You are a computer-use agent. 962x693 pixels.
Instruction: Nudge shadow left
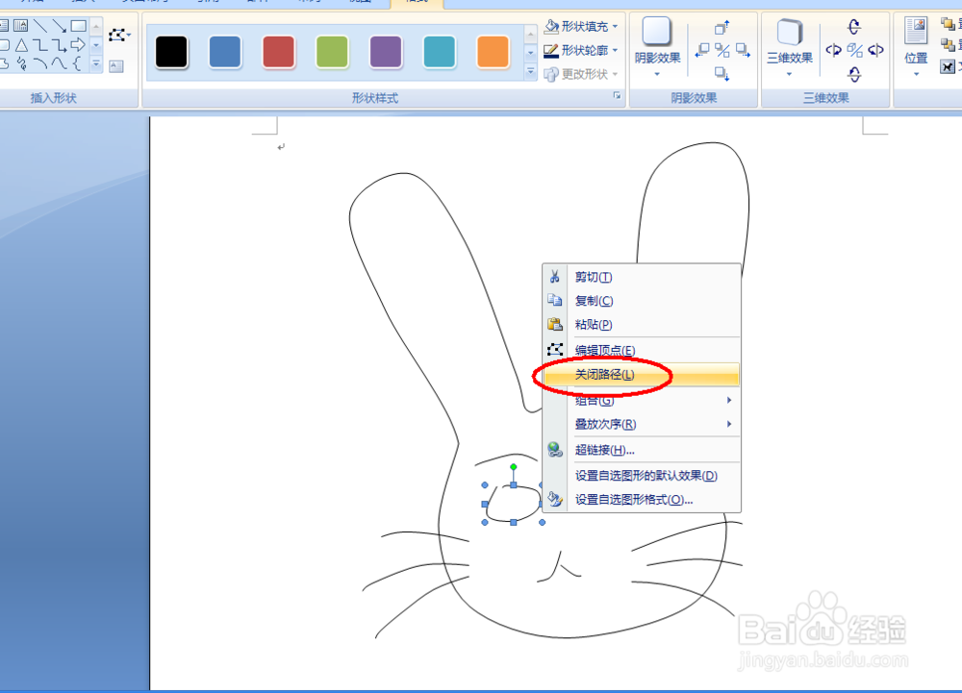(x=702, y=50)
